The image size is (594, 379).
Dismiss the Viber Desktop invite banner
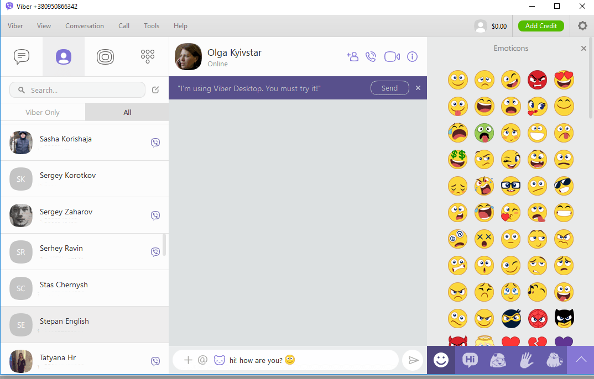[418, 88]
